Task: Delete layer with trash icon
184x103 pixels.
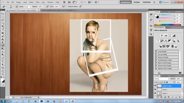Action: [180, 97]
